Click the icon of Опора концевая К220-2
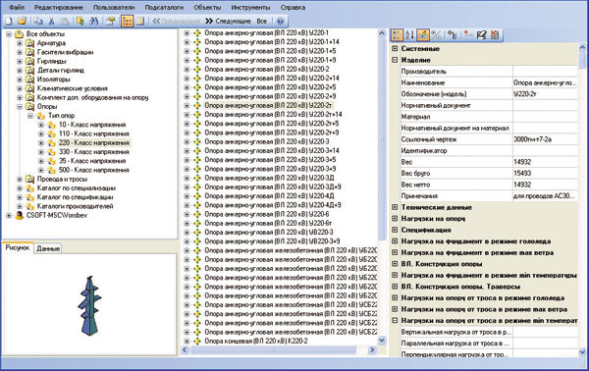Screen dimensions: 589x371 [197, 342]
